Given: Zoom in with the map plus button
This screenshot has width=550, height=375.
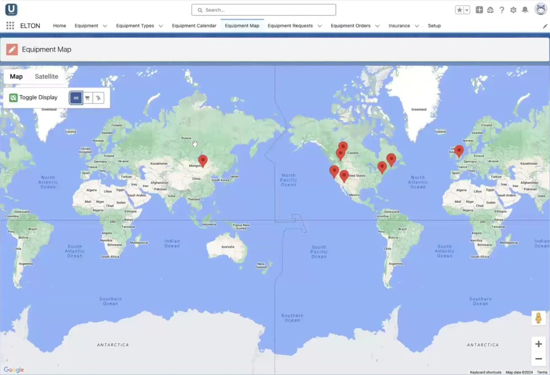Looking at the screenshot, I should [539, 344].
